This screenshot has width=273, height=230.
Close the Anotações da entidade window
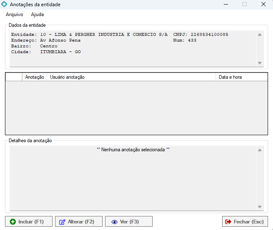point(263,5)
